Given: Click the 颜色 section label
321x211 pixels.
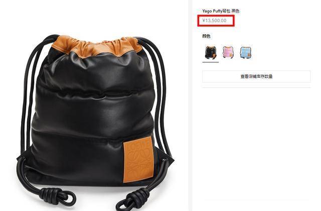Looking at the screenshot, I should (206, 36).
